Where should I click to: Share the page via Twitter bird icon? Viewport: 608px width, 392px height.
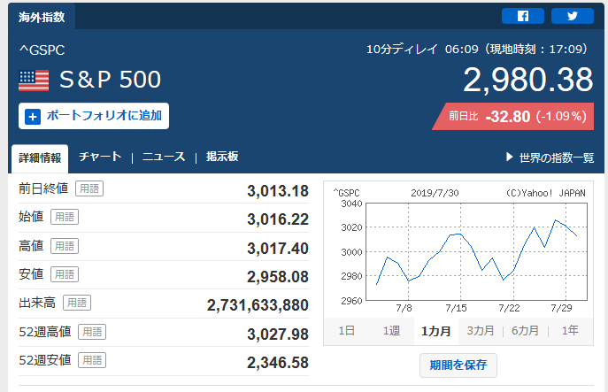click(x=573, y=16)
